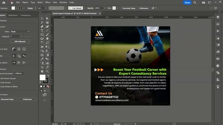
Task: Open the Edit menu
Action: tap(18, 2)
